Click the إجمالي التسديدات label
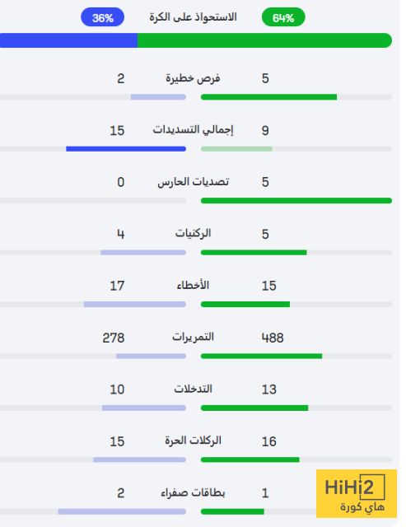 tap(193, 130)
